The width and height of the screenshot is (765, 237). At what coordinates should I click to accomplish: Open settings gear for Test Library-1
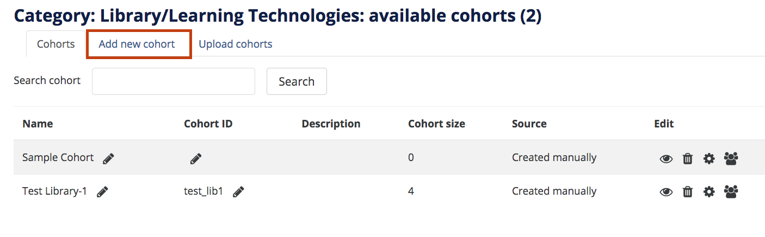pos(709,192)
